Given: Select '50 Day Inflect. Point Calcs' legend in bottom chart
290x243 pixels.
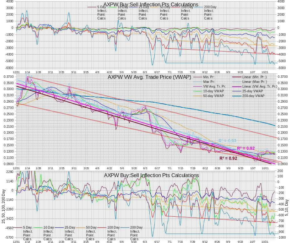Looking at the screenshot, I should tap(86, 233).
